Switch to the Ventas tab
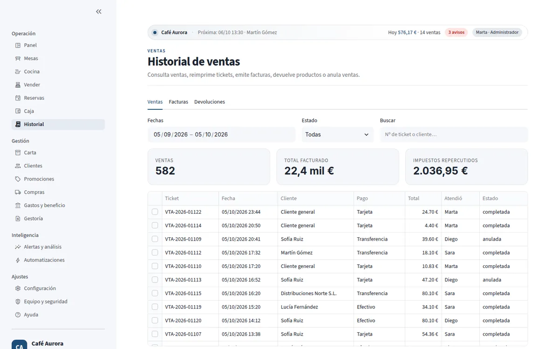Image resolution: width=559 pixels, height=349 pixels. coord(155,102)
